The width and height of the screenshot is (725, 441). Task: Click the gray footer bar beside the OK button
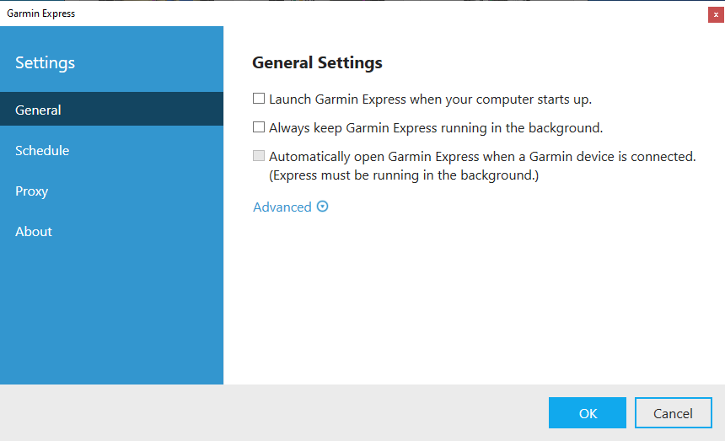click(x=273, y=413)
